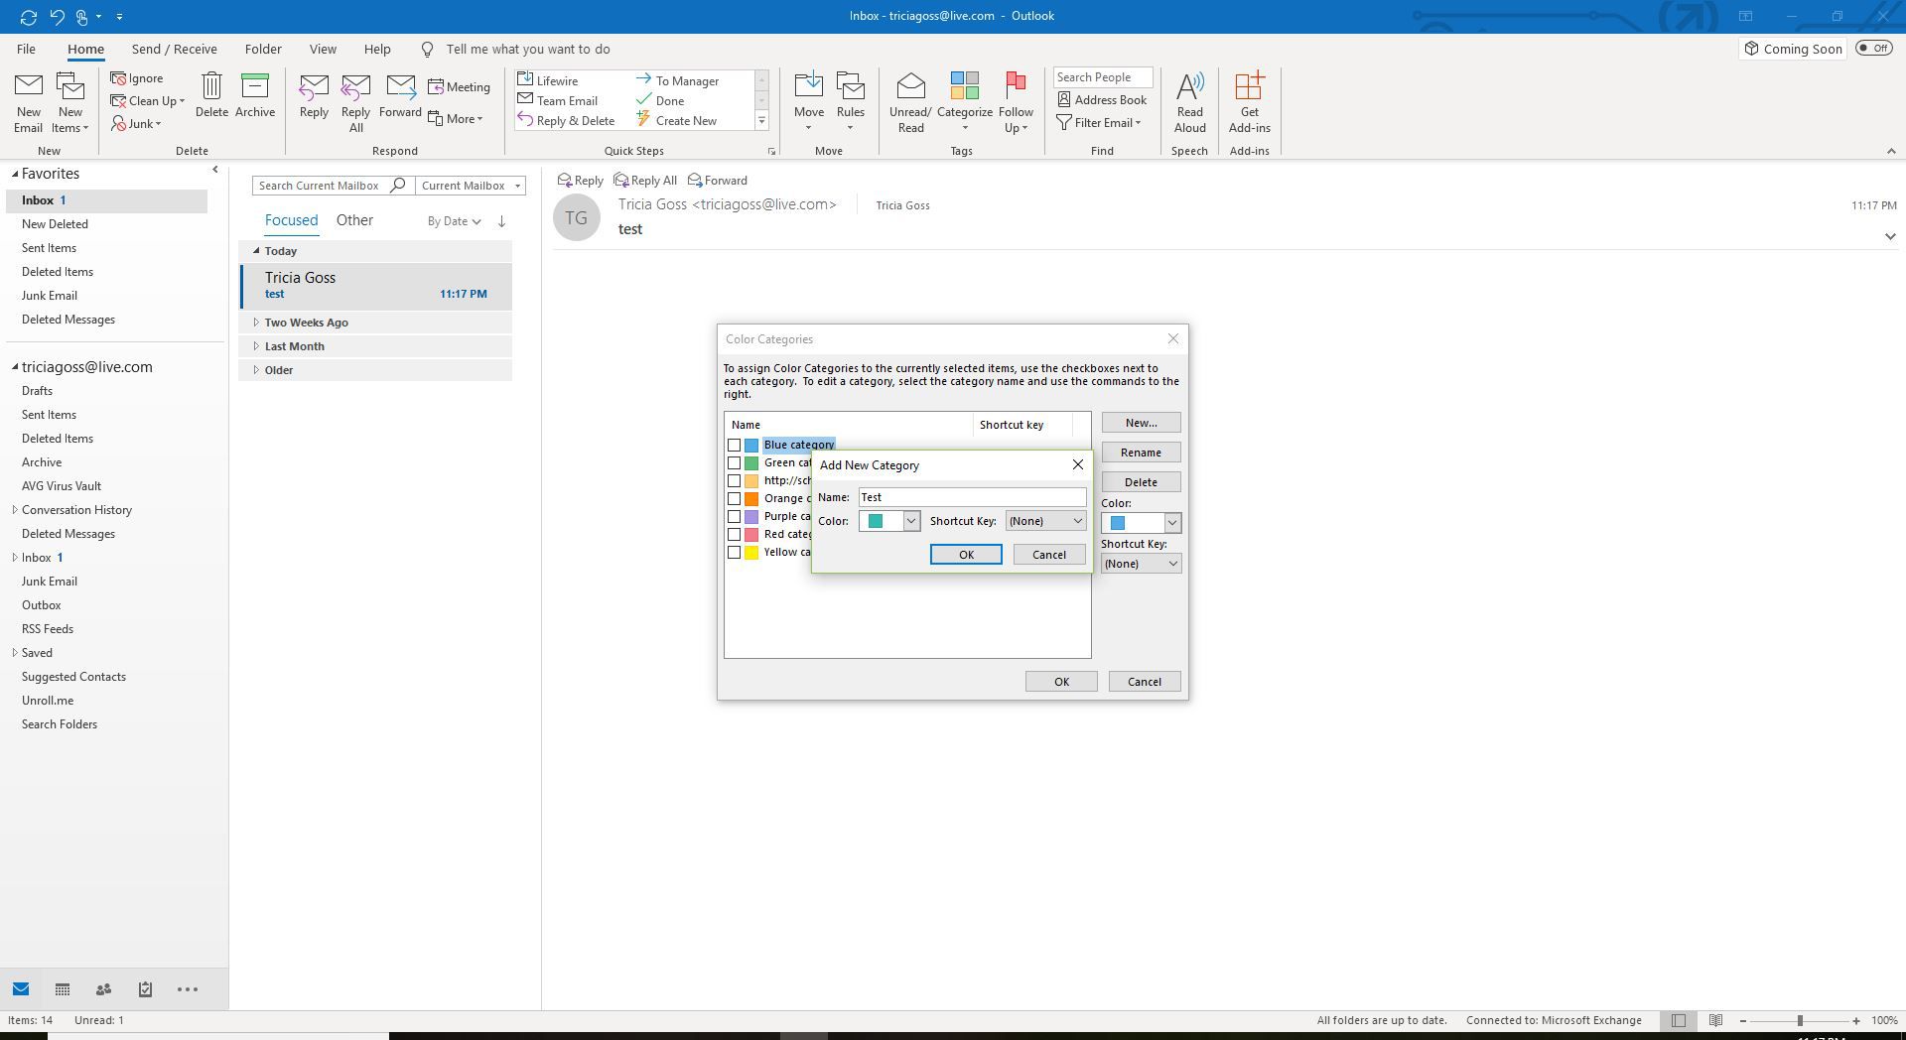Open the Address Book
This screenshot has width=1906, height=1040.
tap(1102, 100)
